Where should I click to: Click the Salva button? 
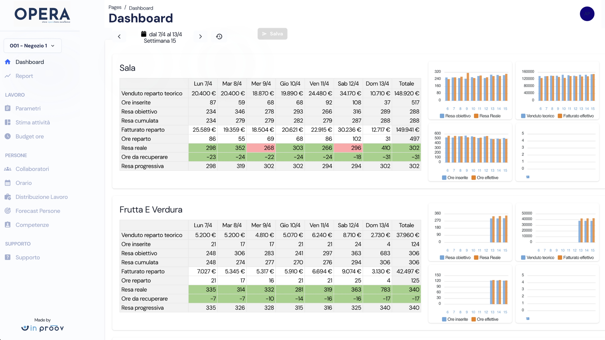pos(272,34)
